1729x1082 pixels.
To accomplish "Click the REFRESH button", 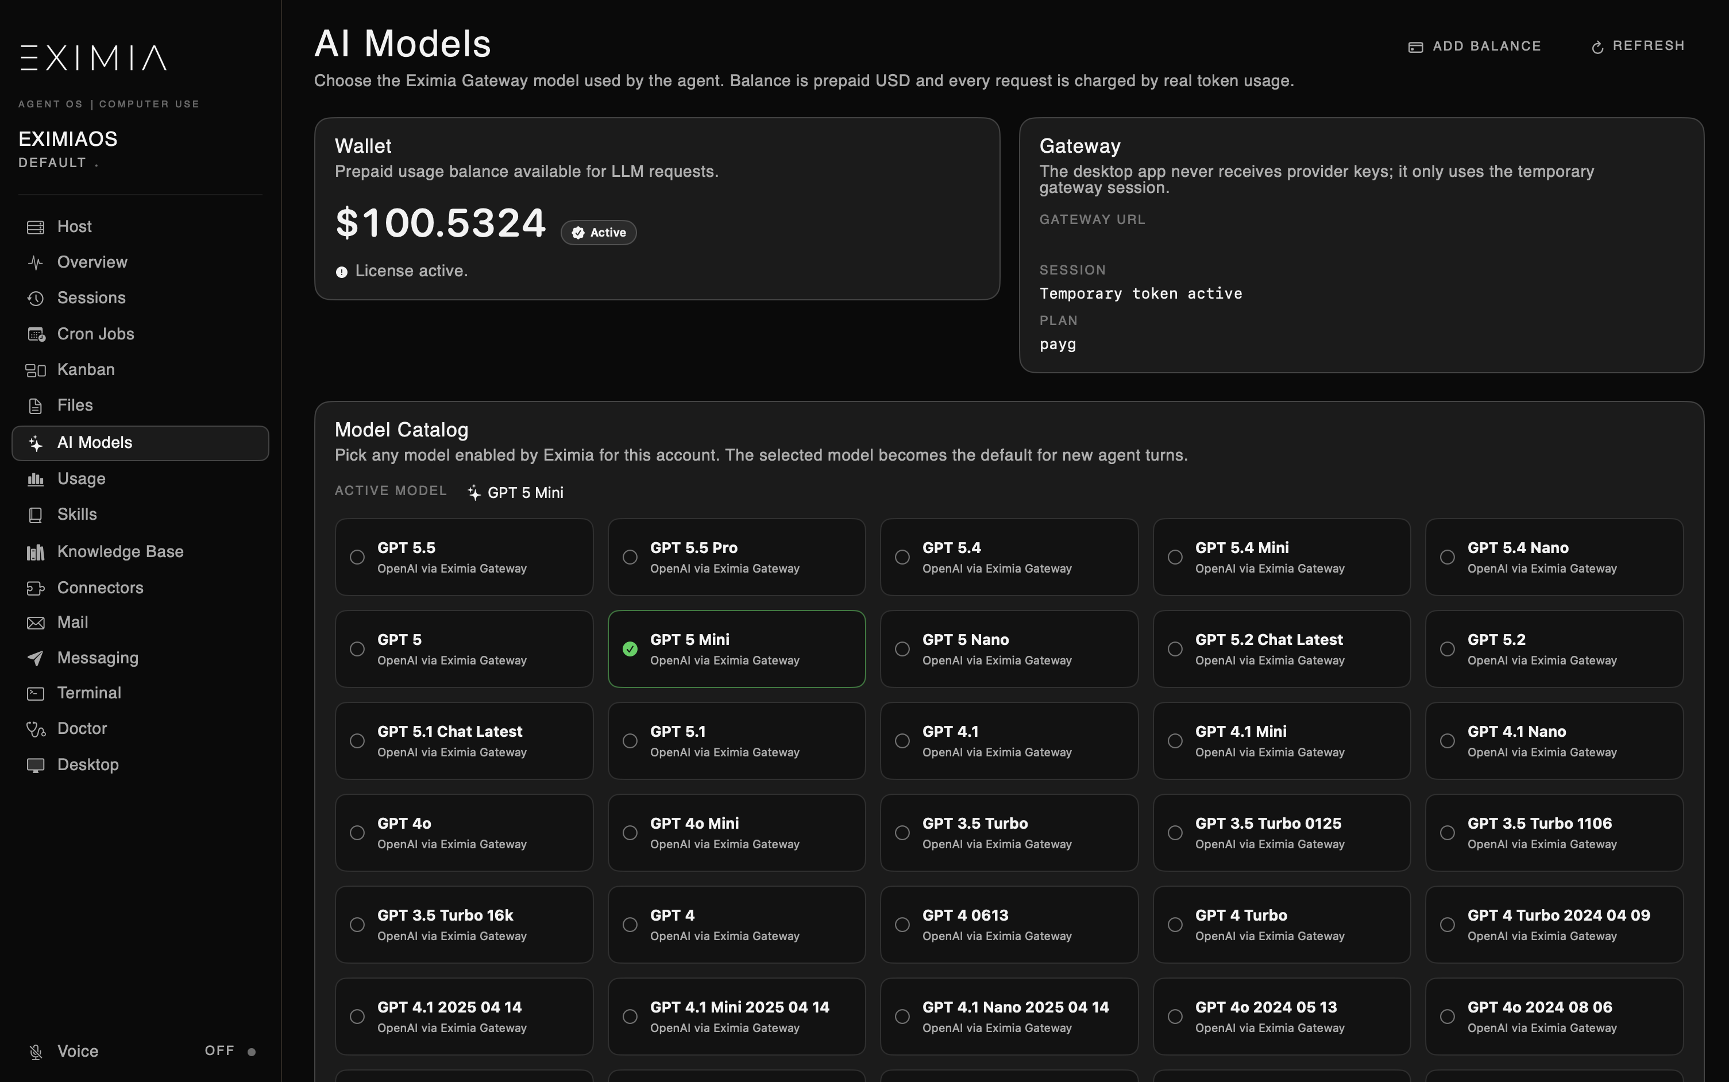I will pyautogui.click(x=1638, y=47).
